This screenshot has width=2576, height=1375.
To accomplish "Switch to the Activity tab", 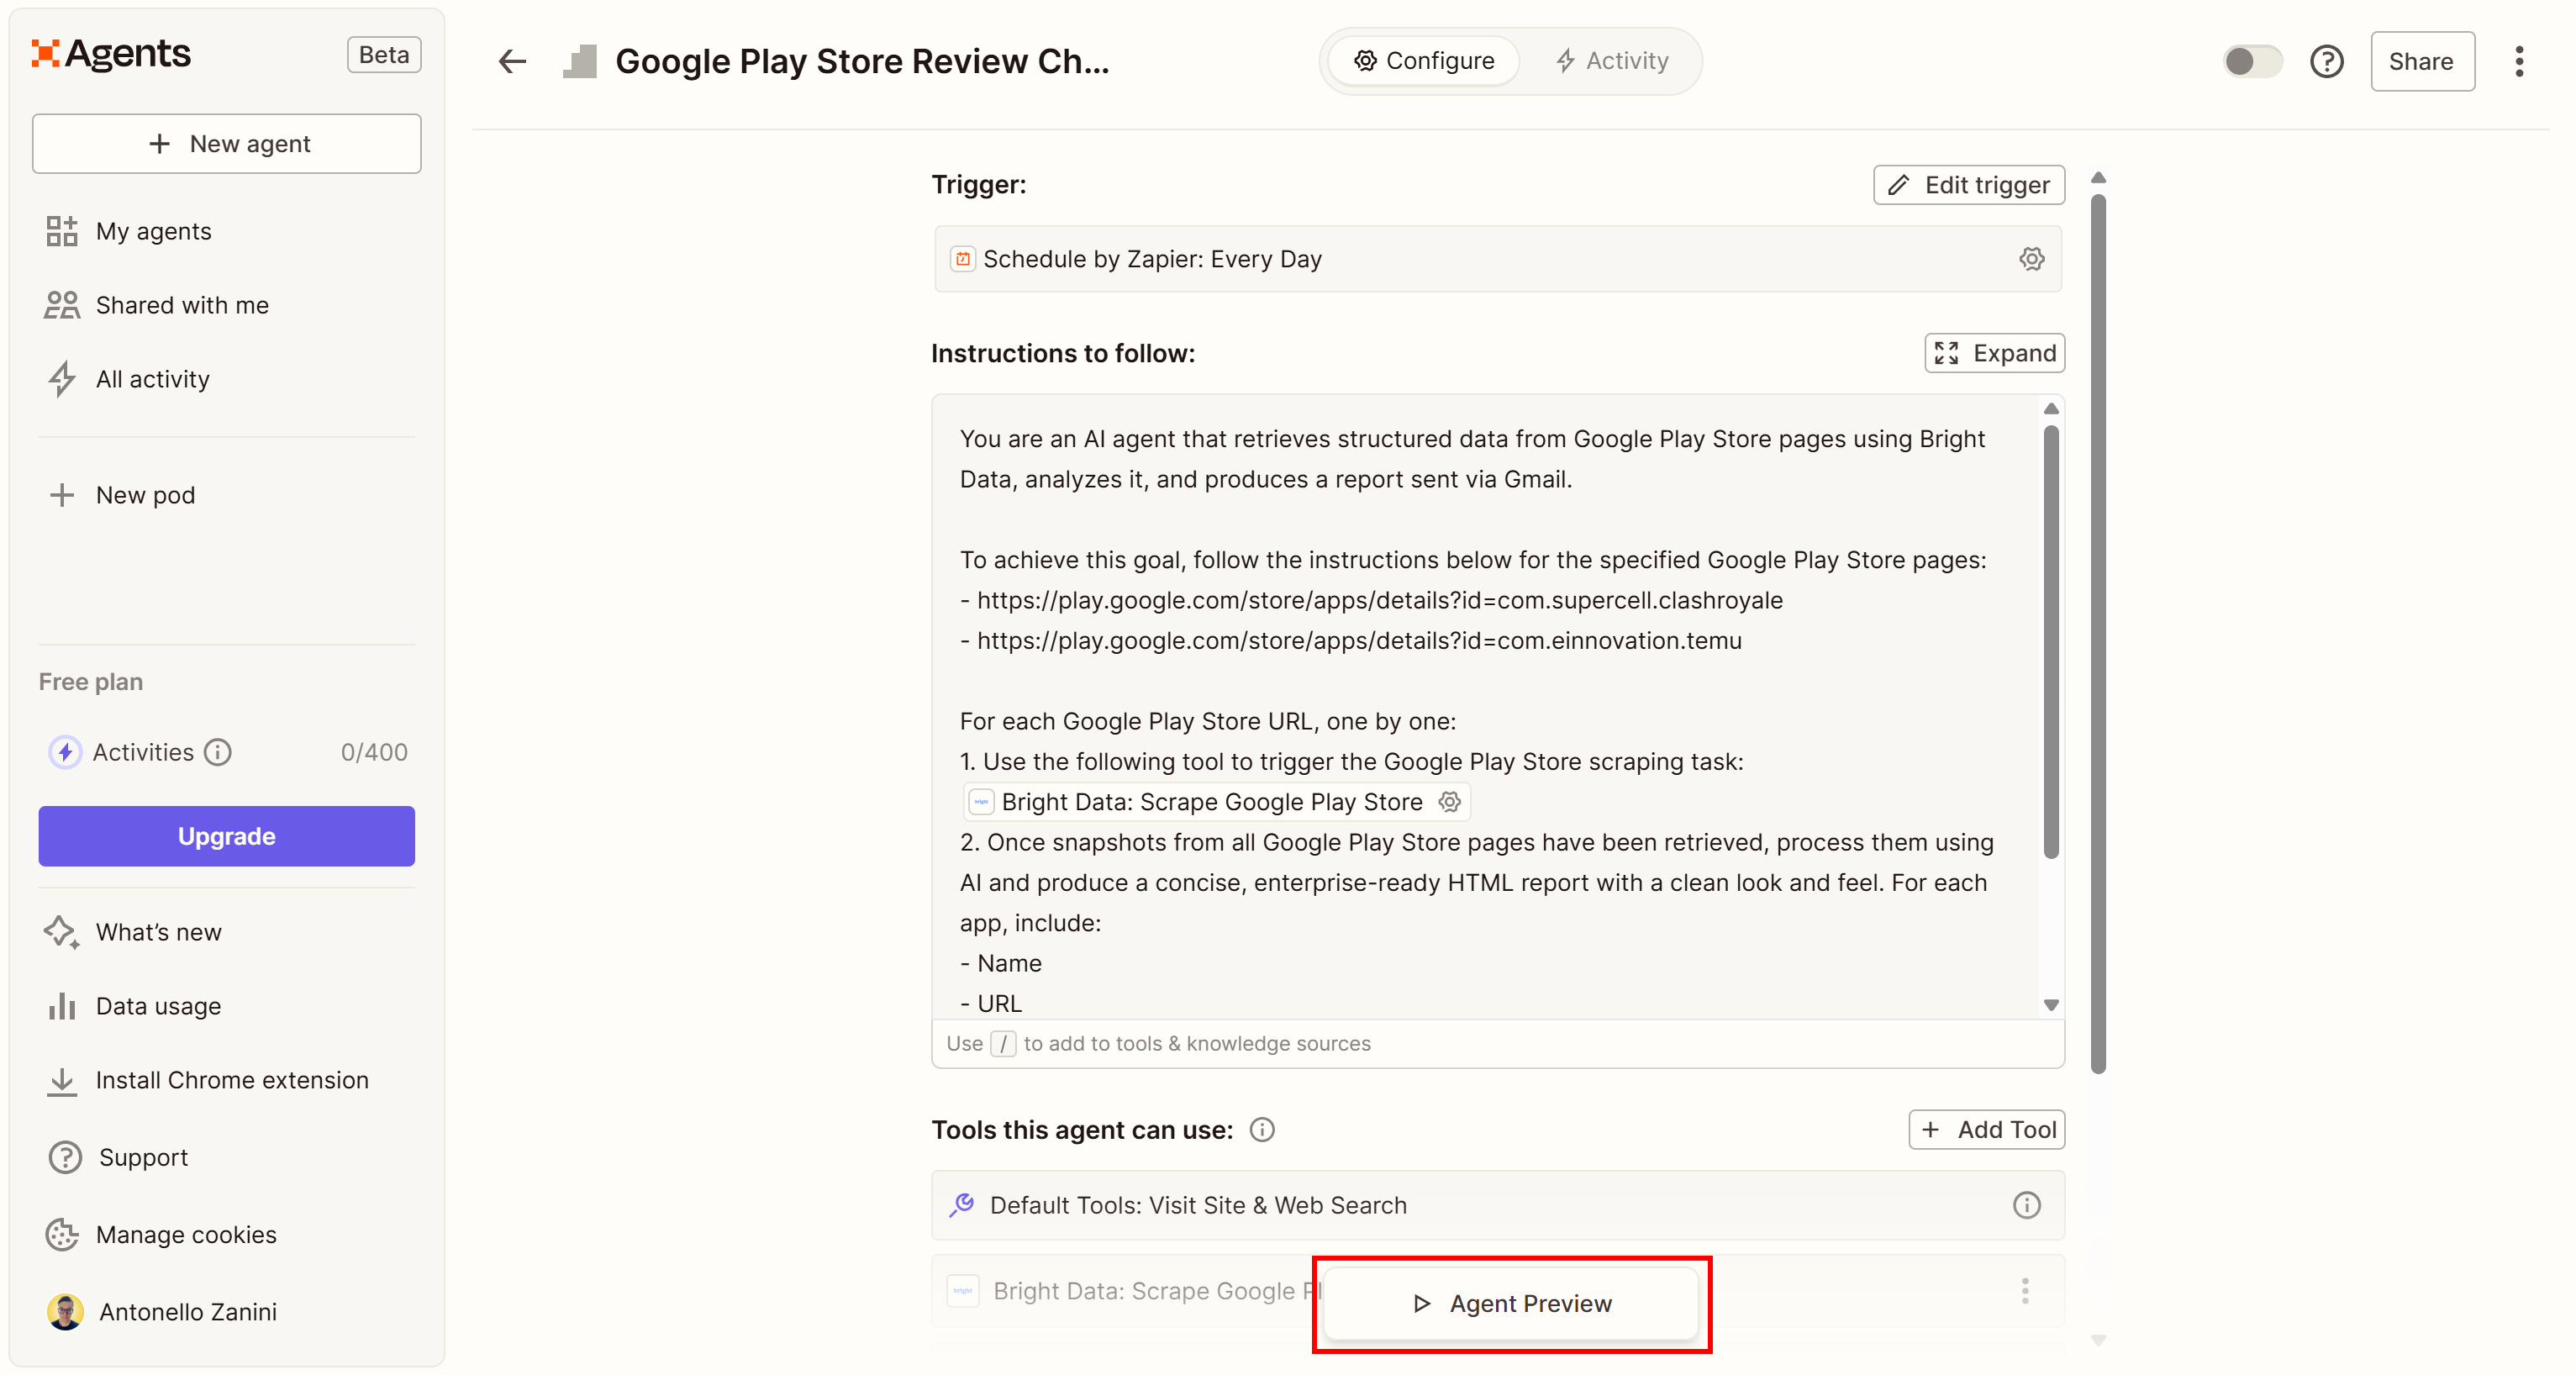I will point(1611,61).
